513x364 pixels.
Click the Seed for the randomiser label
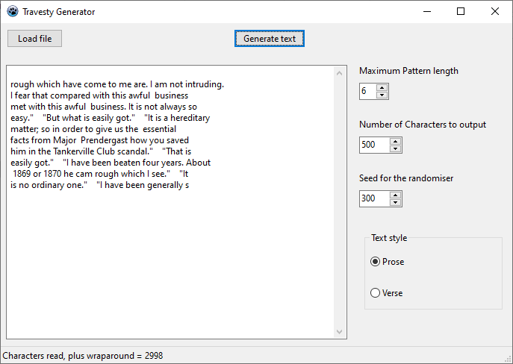point(406,178)
